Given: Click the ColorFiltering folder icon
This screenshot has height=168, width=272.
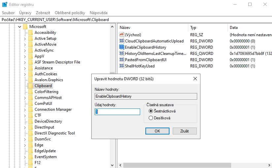Looking at the screenshot, I should click(30, 92).
